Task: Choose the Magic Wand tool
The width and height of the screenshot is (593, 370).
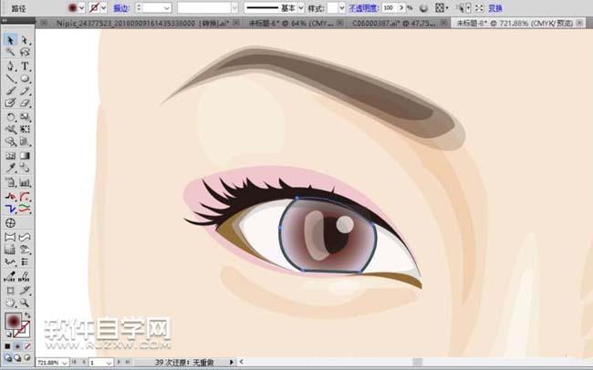Action: tap(10, 52)
